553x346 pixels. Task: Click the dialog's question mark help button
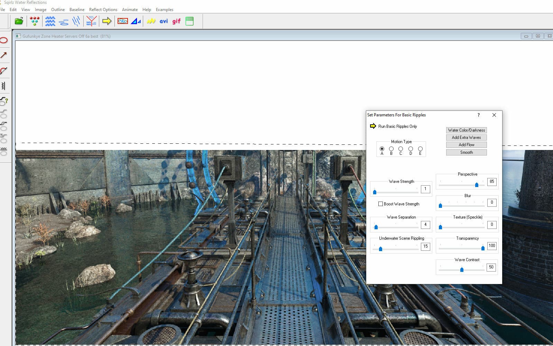pos(479,115)
